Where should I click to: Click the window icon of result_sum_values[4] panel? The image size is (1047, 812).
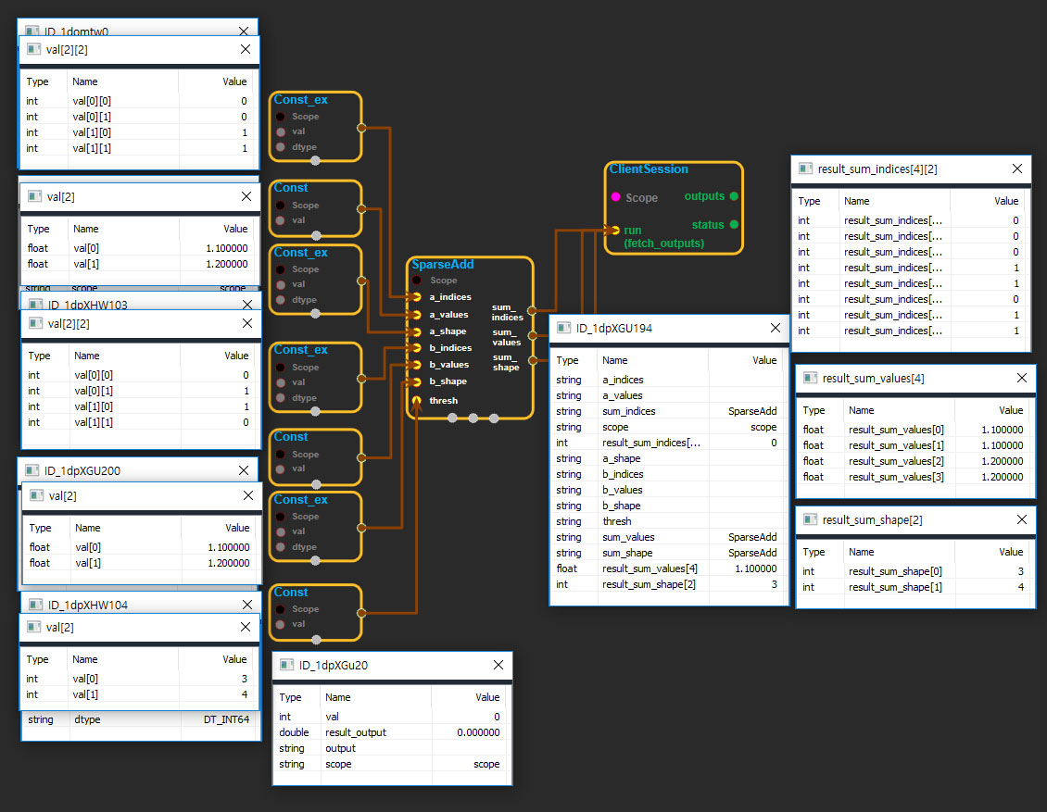(812, 378)
